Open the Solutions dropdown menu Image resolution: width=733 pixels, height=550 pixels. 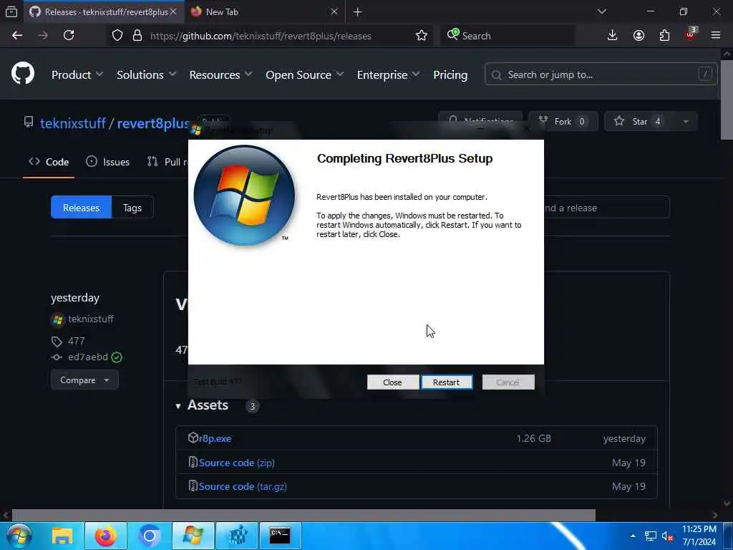pos(146,74)
